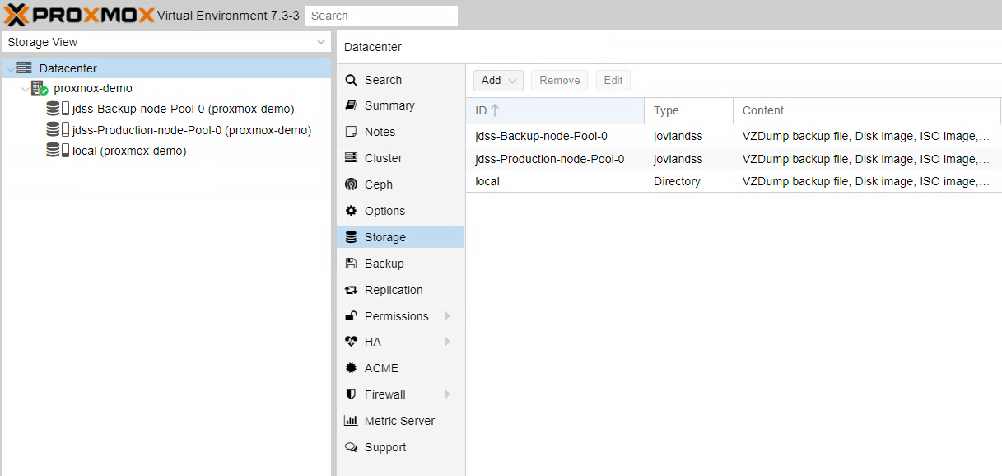The width and height of the screenshot is (1002, 476).
Task: Click the Storage database icon in menu
Action: click(351, 237)
